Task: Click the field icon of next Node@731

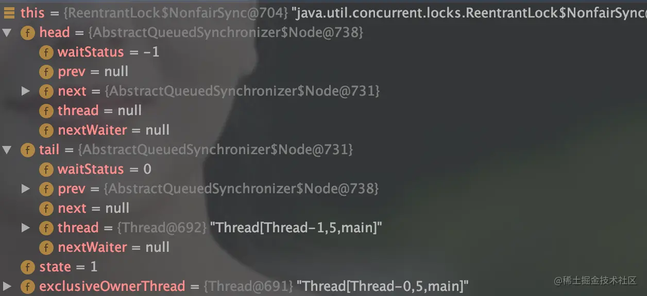Action: [x=46, y=91]
